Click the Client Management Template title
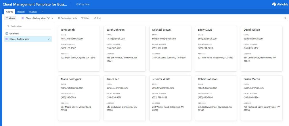Screen dimensions: 289x126 35,4
